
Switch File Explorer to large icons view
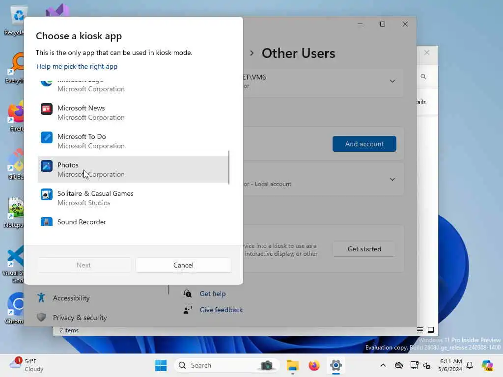[x=431, y=330]
